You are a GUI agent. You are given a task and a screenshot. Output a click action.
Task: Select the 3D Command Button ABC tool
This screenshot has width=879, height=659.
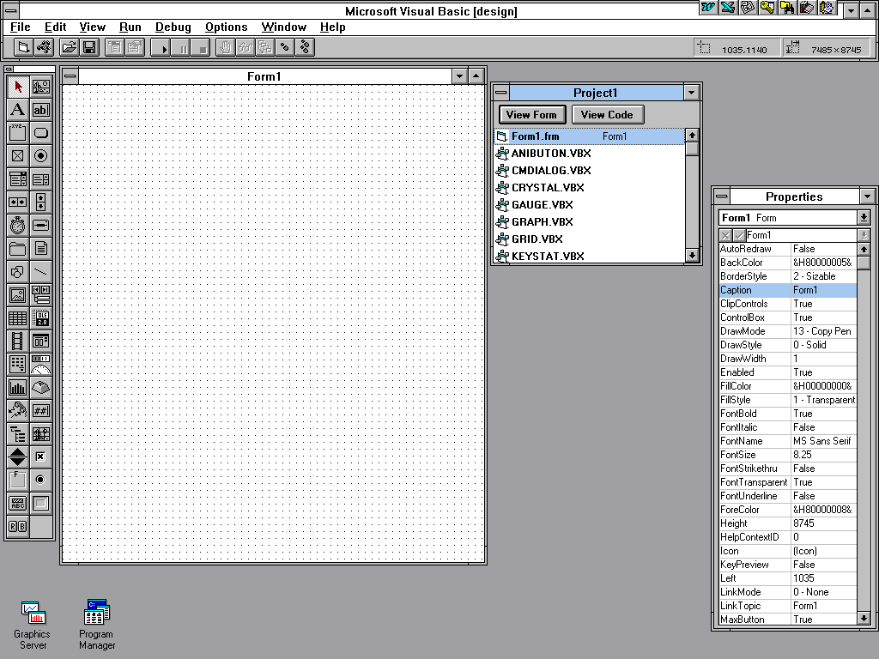pyautogui.click(x=17, y=503)
